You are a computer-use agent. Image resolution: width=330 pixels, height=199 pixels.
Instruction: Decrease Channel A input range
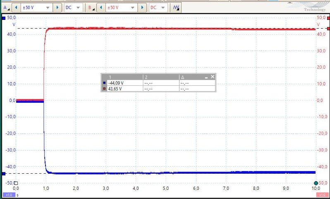[x=16, y=8]
